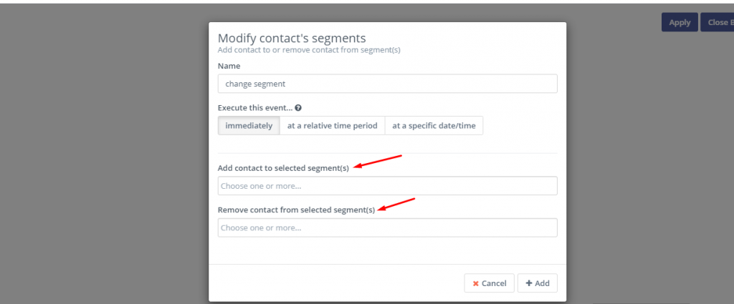Switch to at a specific date/time

click(x=434, y=126)
